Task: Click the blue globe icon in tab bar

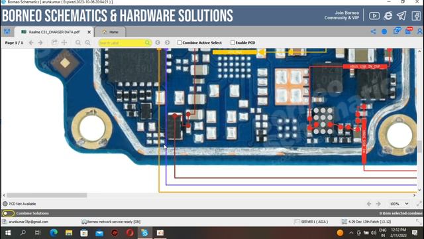Action: coord(384,32)
